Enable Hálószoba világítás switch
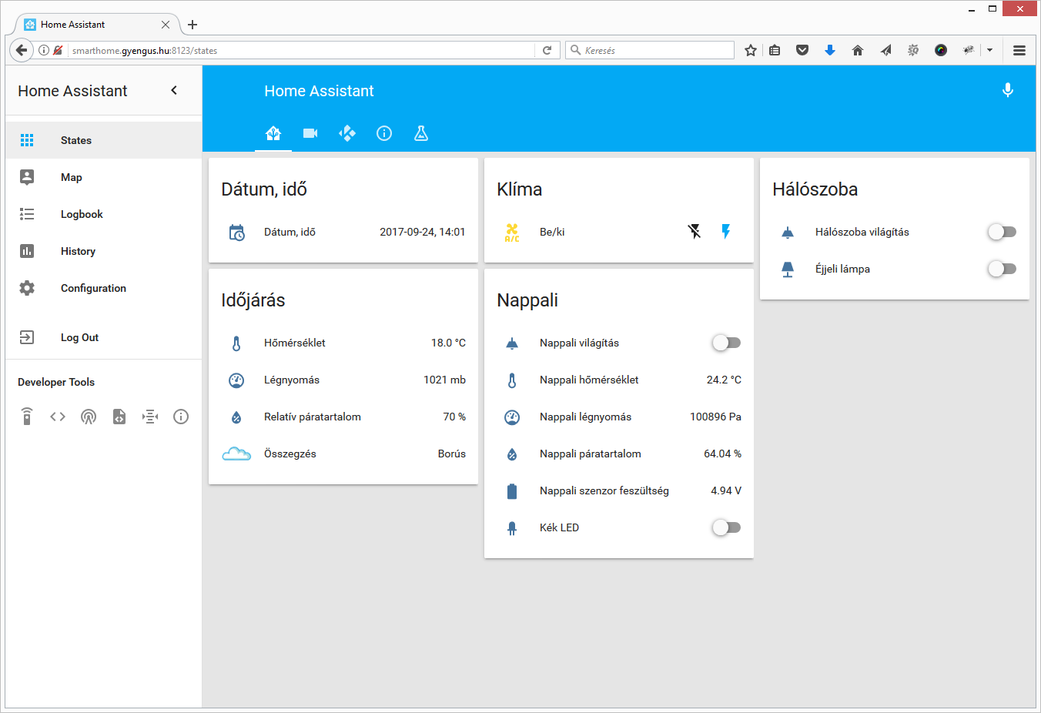 pyautogui.click(x=1002, y=232)
